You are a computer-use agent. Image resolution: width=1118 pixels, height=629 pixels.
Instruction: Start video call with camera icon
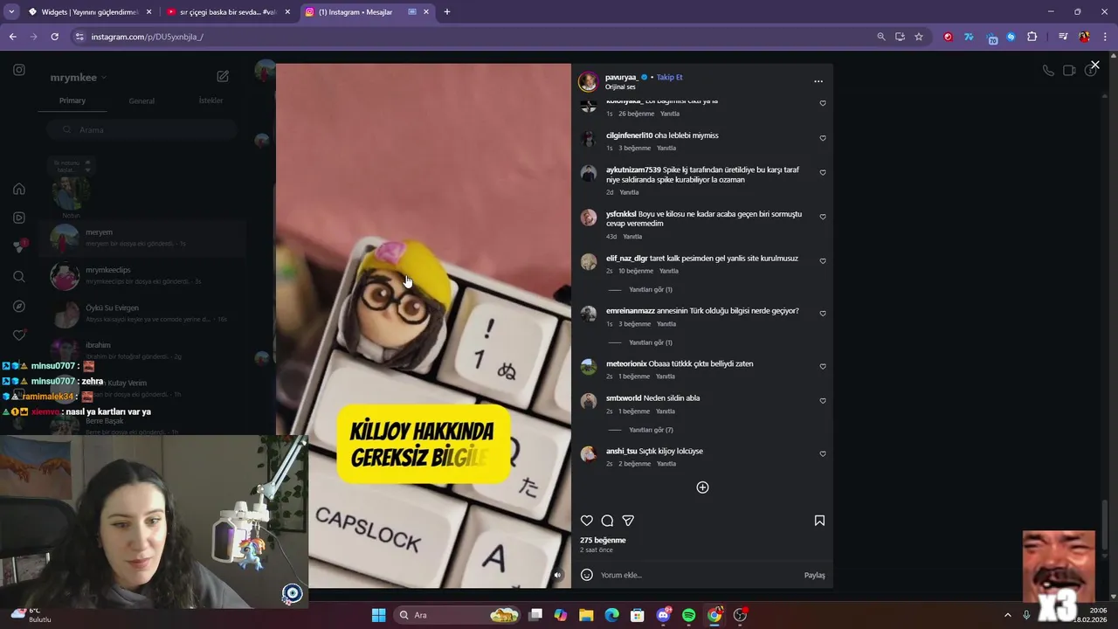pos(1069,71)
